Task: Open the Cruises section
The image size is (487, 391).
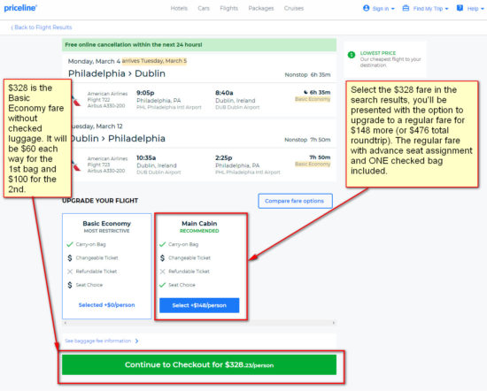Action: coord(293,8)
